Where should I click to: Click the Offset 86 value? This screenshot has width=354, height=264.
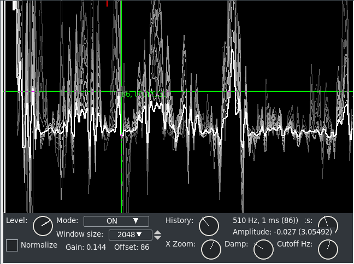tap(132, 247)
